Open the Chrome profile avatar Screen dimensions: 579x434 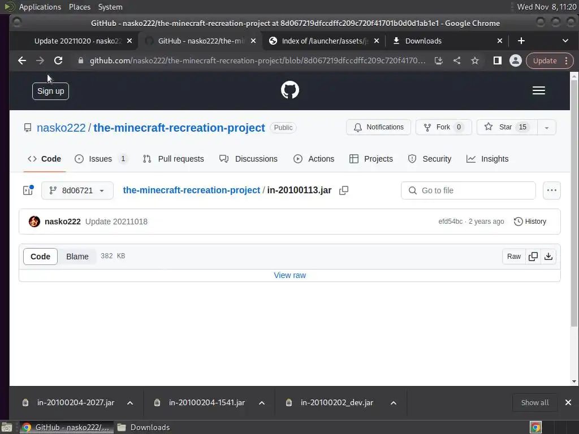click(x=516, y=60)
